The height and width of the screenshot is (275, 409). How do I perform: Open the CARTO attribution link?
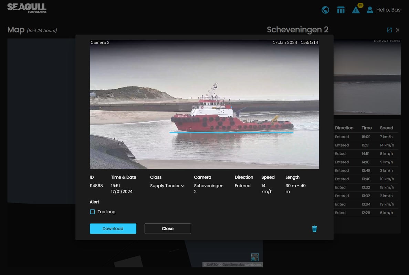click(x=212, y=265)
